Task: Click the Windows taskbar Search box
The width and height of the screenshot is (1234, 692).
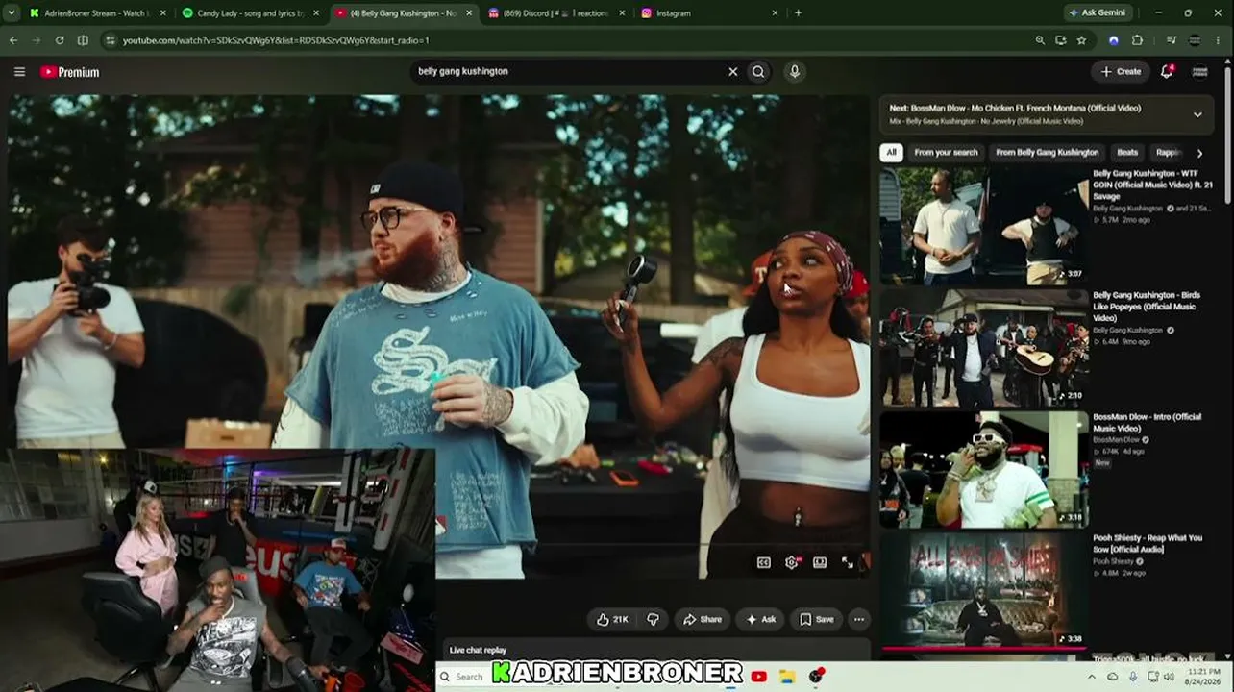Action: pyautogui.click(x=465, y=677)
